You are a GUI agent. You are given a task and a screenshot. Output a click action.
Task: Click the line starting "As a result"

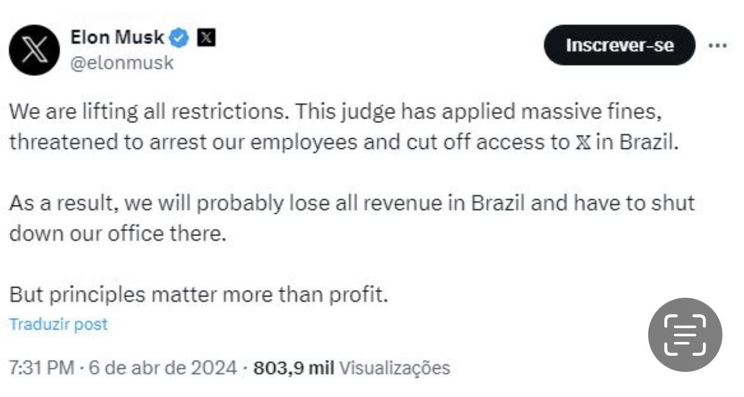[x=351, y=203]
